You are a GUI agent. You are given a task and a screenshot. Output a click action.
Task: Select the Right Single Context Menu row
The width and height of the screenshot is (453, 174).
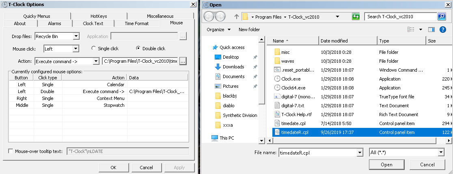click(98, 98)
